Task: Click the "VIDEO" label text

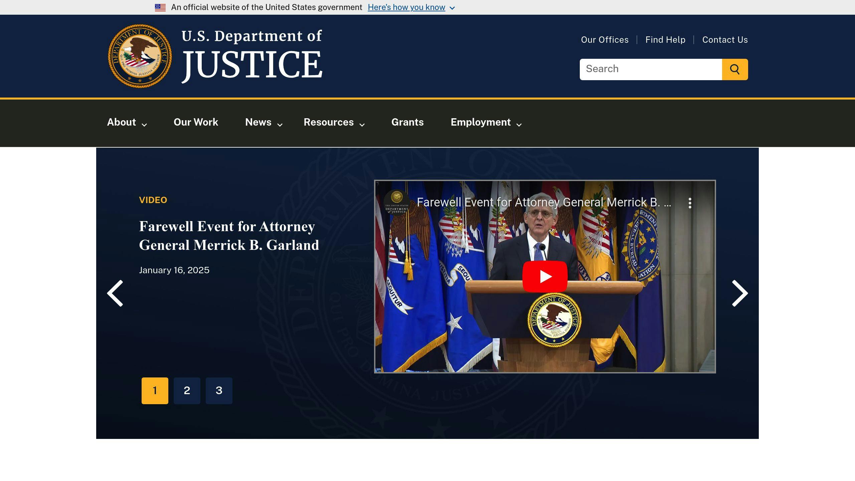Action: click(153, 200)
